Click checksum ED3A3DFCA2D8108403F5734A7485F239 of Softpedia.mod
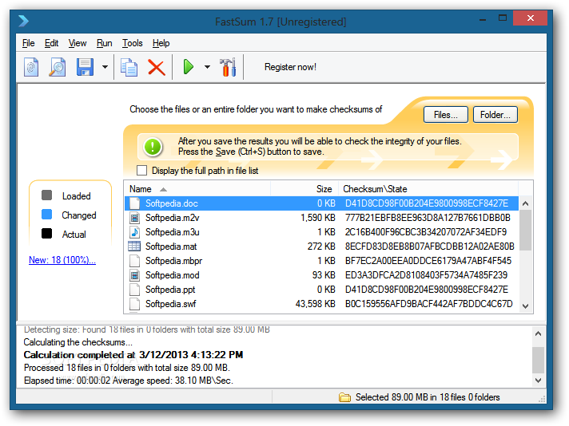This screenshot has height=426, width=569. click(426, 275)
